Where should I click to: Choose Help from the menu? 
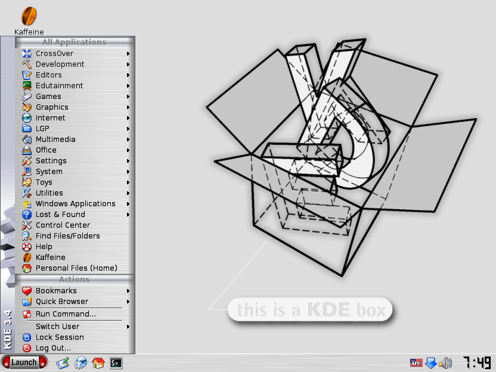(75, 247)
